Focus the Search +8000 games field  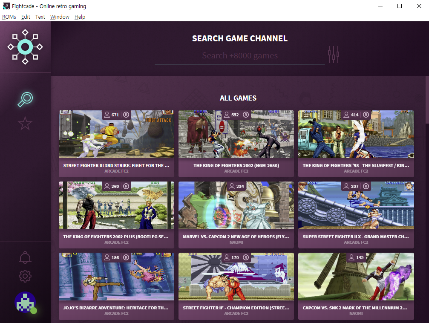[240, 55]
